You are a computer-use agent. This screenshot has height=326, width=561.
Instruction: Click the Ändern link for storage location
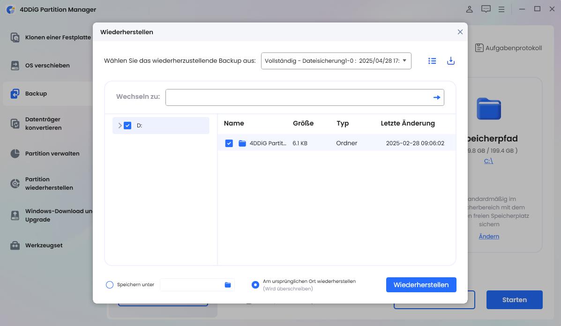click(x=488, y=236)
